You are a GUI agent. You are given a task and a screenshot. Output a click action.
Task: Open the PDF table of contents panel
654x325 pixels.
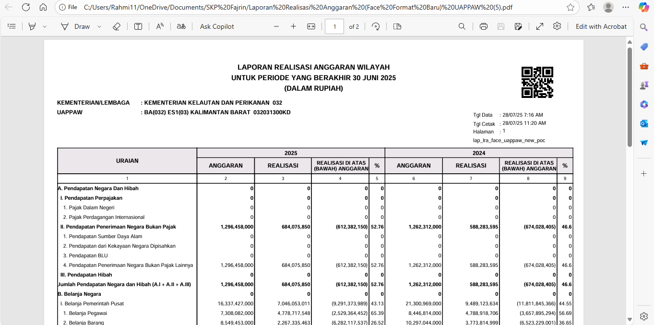[12, 26]
